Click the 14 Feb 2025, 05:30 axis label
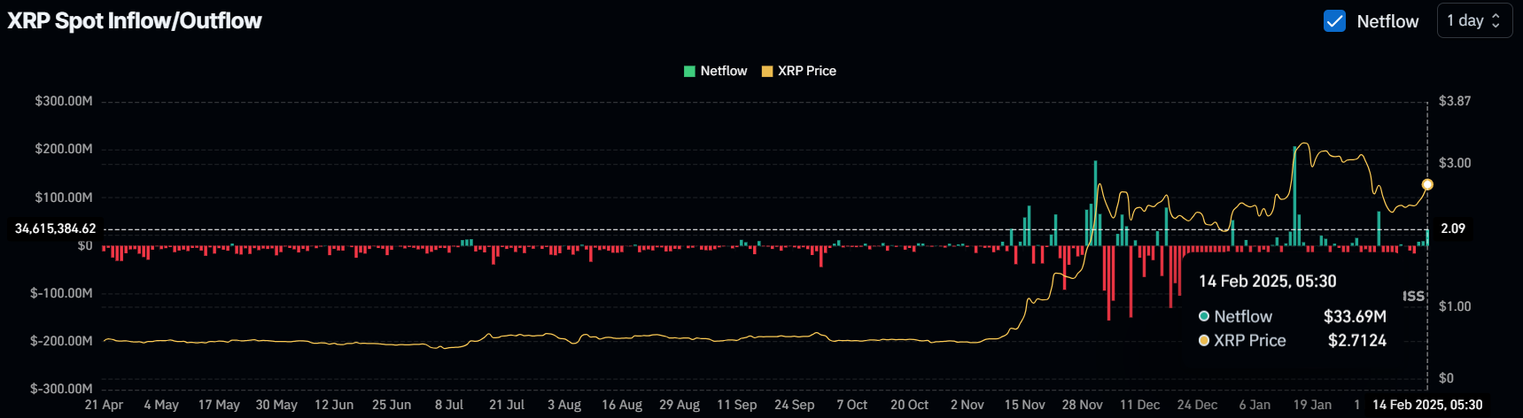Screen dimensions: 1523x418 point(1427,405)
